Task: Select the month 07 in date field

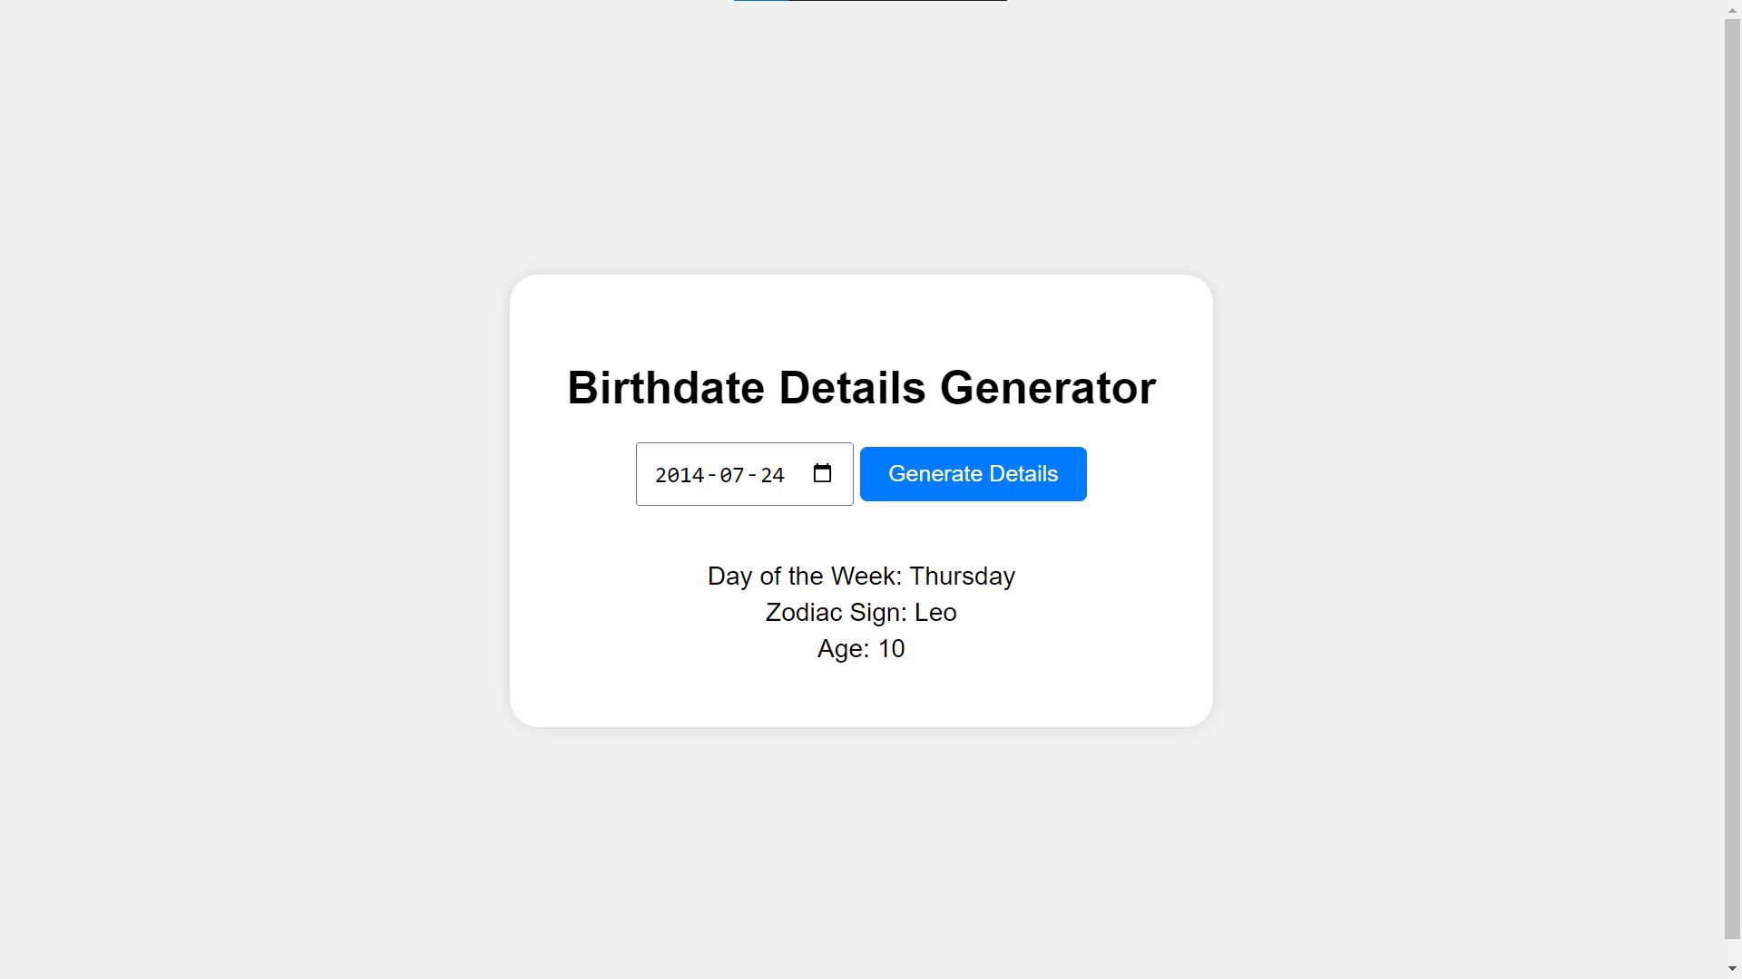Action: 731,475
